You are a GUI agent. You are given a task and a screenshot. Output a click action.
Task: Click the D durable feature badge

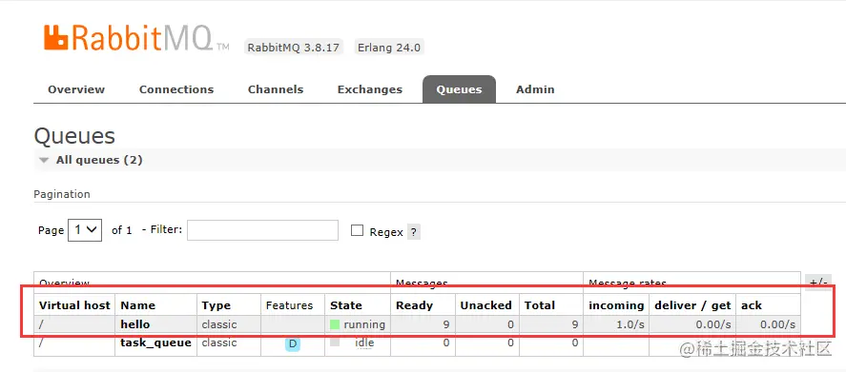tap(293, 344)
